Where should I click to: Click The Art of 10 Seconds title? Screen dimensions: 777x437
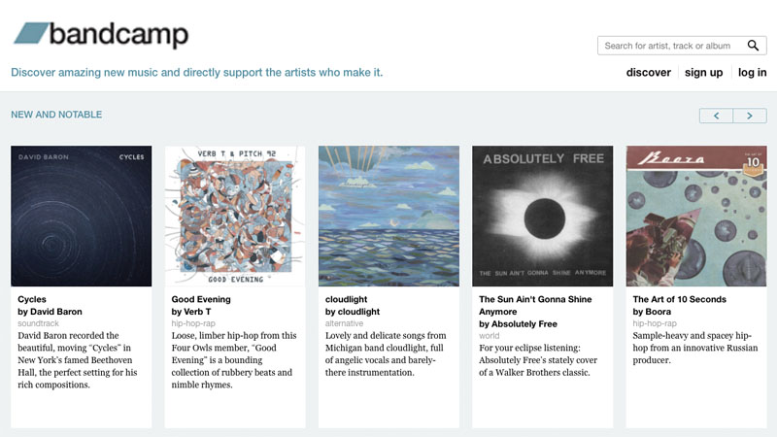click(679, 299)
